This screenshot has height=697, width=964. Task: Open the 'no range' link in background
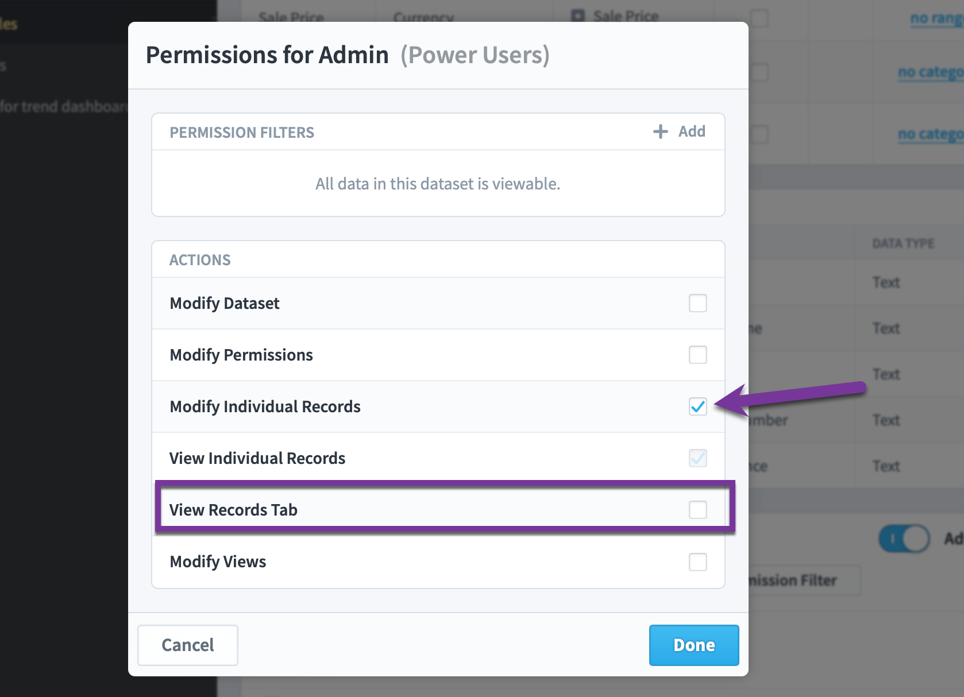coord(936,18)
